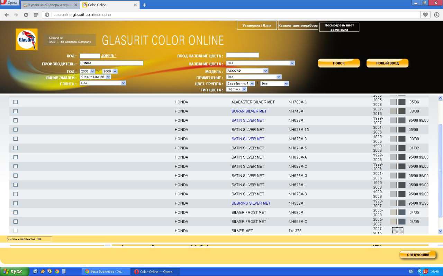Tick the checkbox for NH623M-15 row
Screen dimensions: 443x276
pyautogui.click(x=16, y=130)
